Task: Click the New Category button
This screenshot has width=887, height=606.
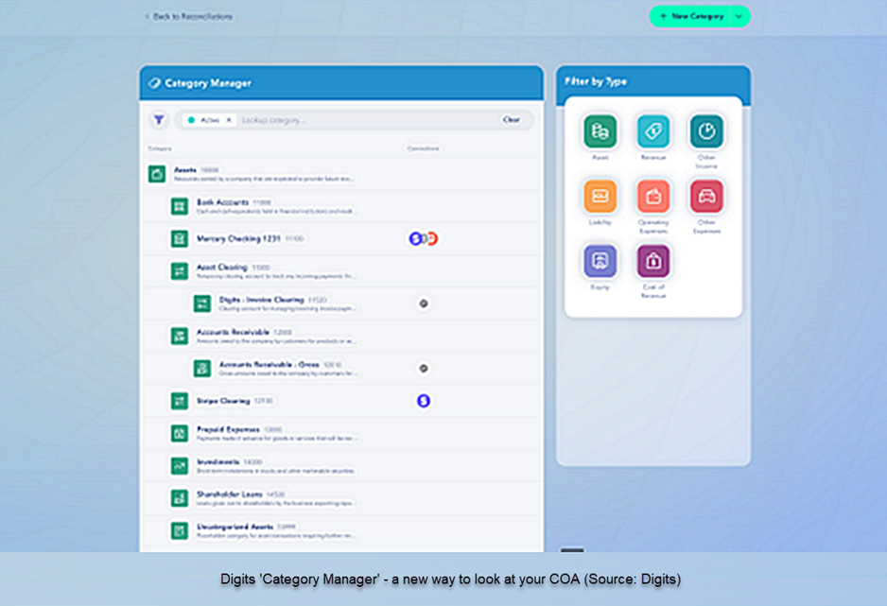Action: [x=691, y=16]
